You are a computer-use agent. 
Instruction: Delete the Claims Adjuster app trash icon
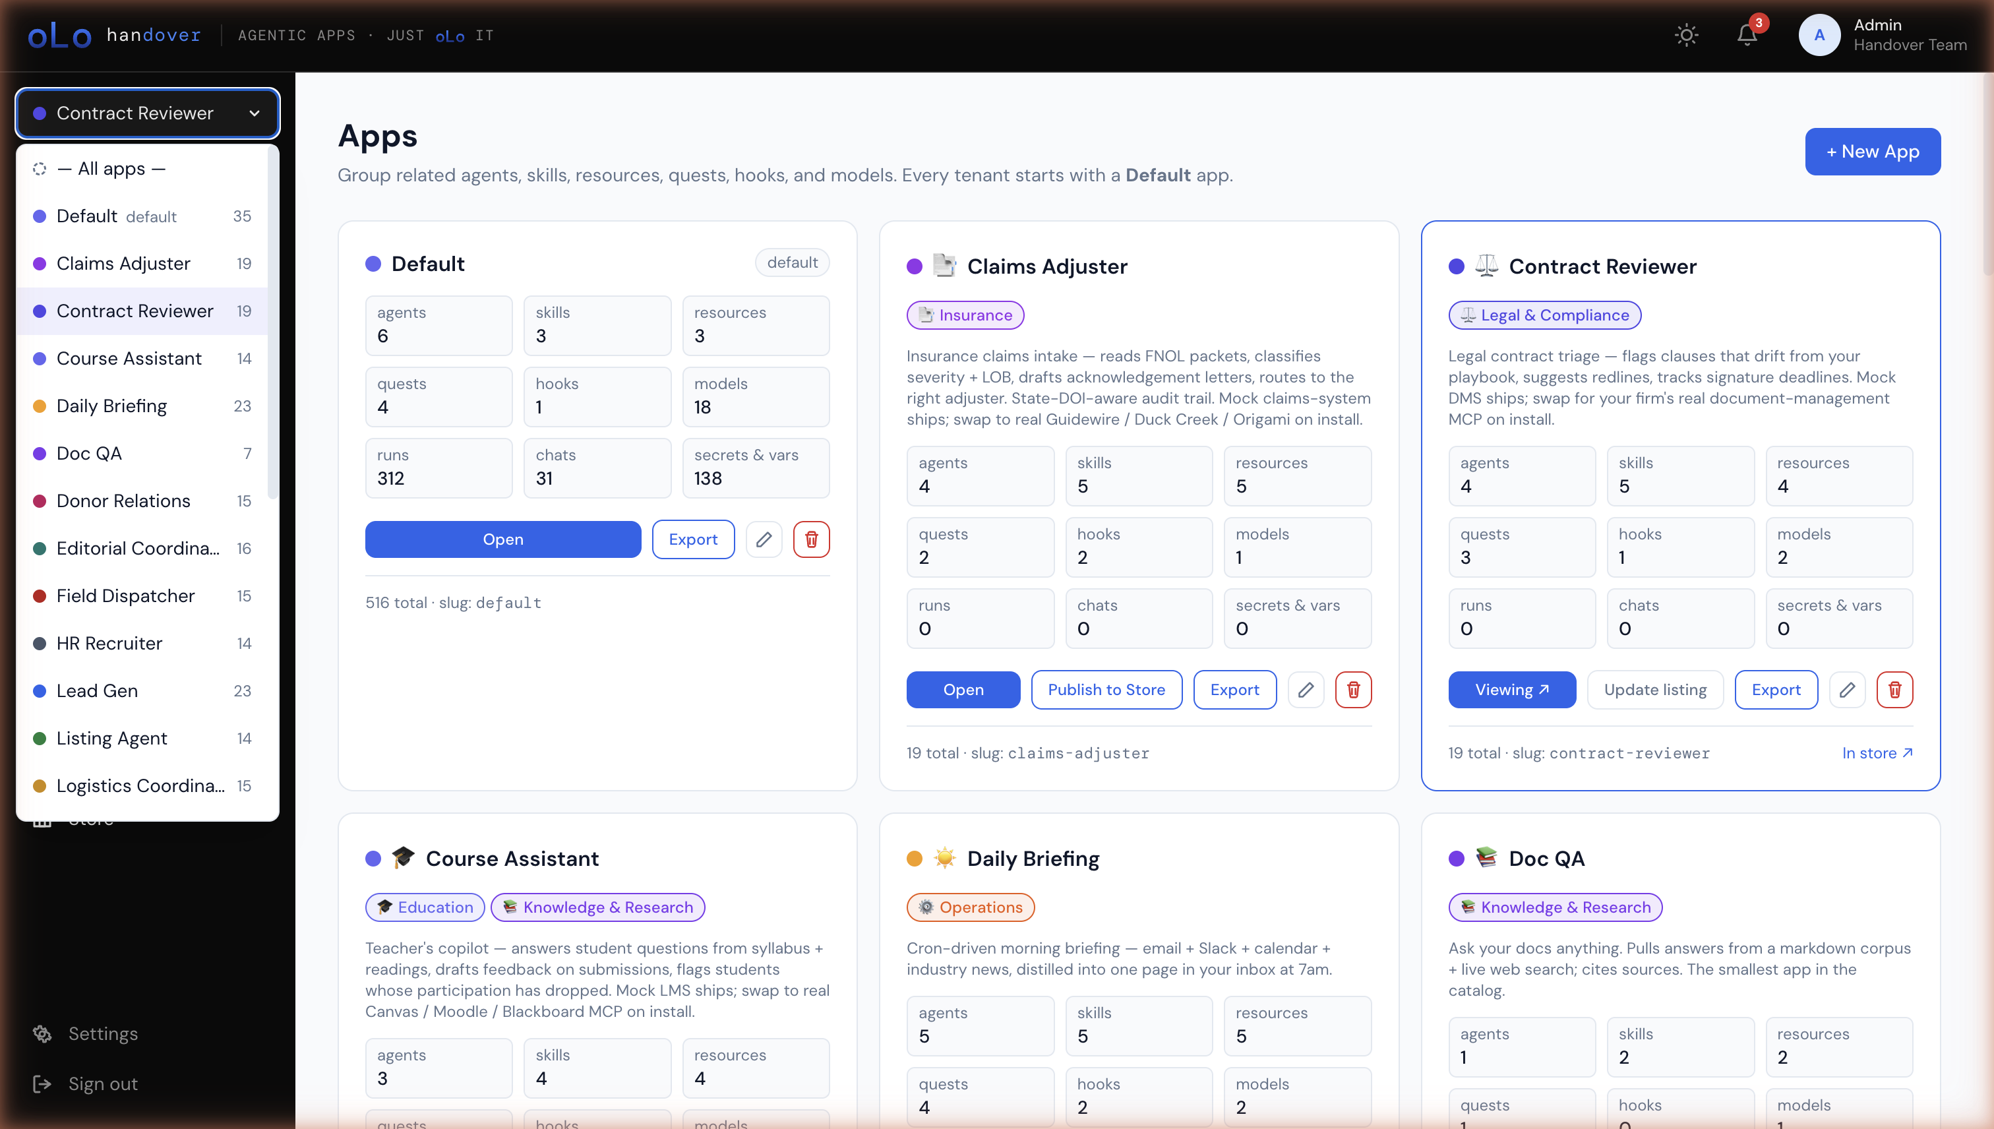[x=1353, y=689]
